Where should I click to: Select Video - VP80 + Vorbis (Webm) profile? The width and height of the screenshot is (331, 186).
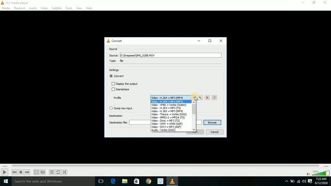[171, 105]
